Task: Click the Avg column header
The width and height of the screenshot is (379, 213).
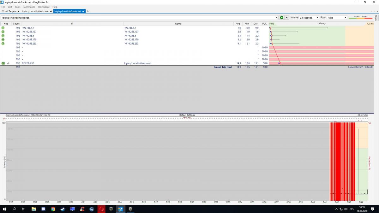Action: click(238, 24)
